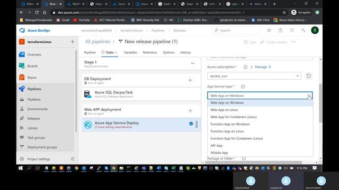Screen dimensions: 339x190
Task: Choose Web App for Containers (Linux)
Action: pyautogui.click(x=260, y=117)
